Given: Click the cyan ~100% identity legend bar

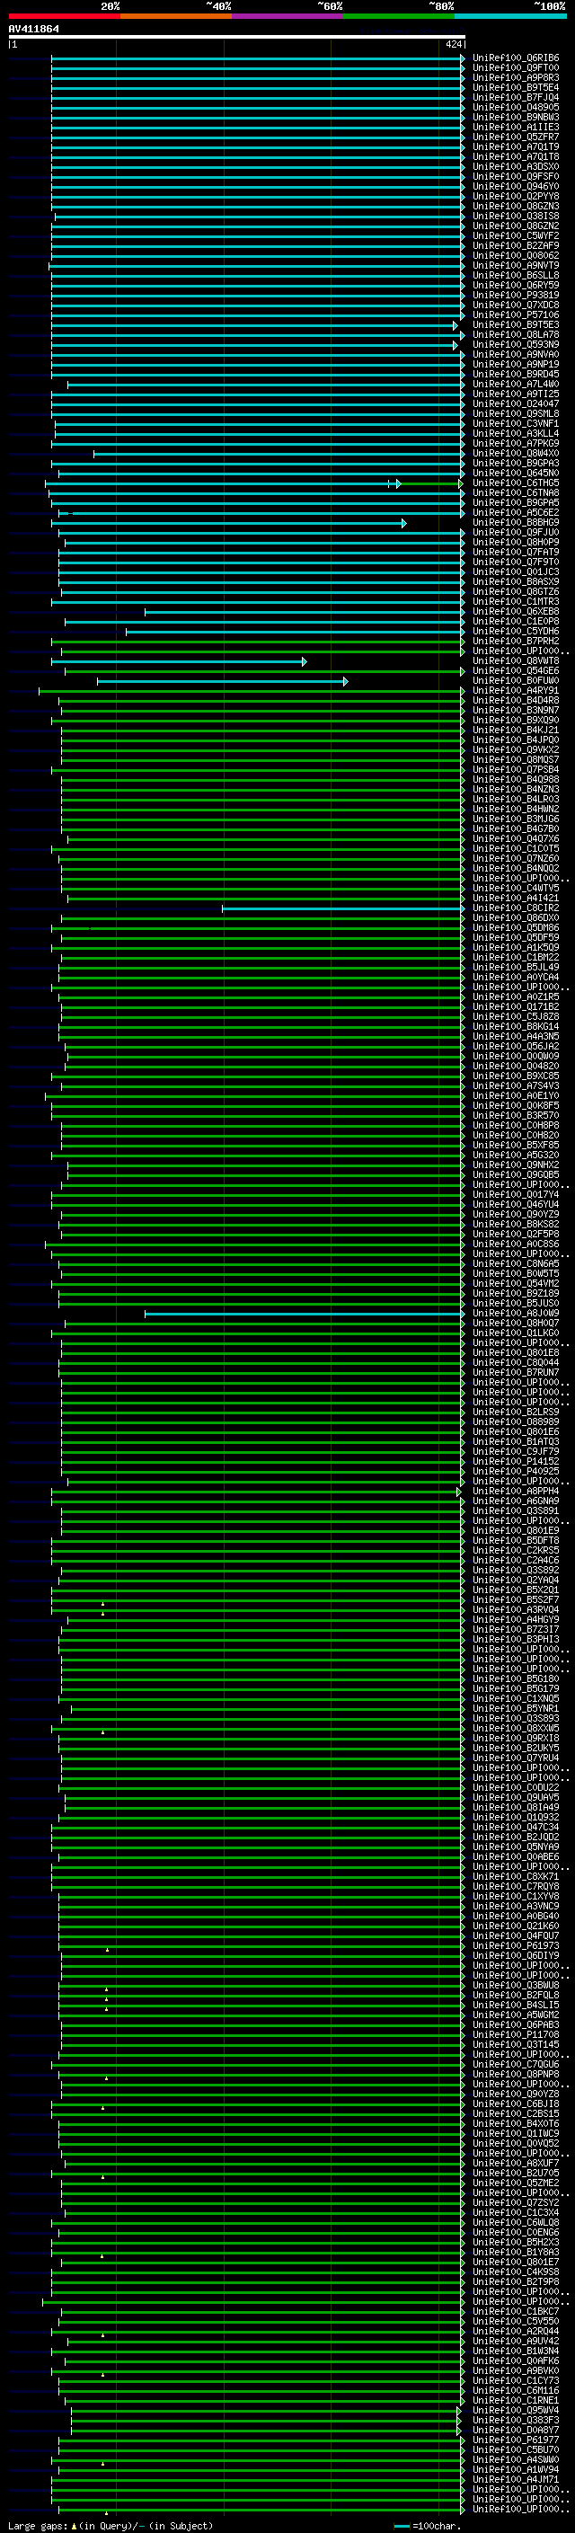Looking at the screenshot, I should [x=510, y=16].
